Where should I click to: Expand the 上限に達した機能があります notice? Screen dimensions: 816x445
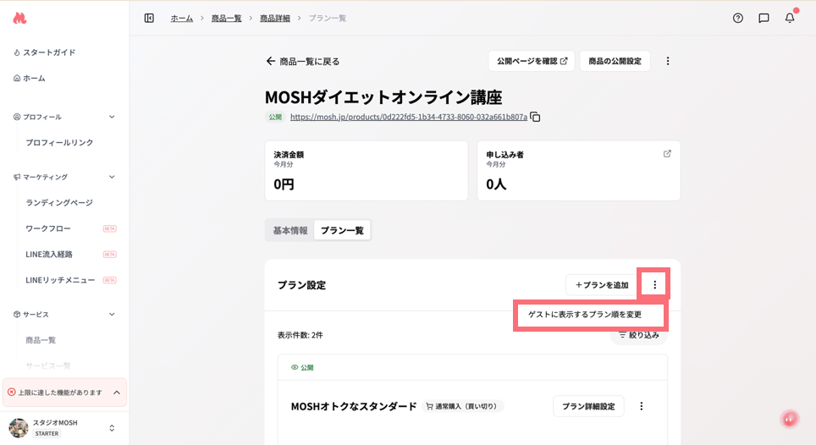point(117,393)
